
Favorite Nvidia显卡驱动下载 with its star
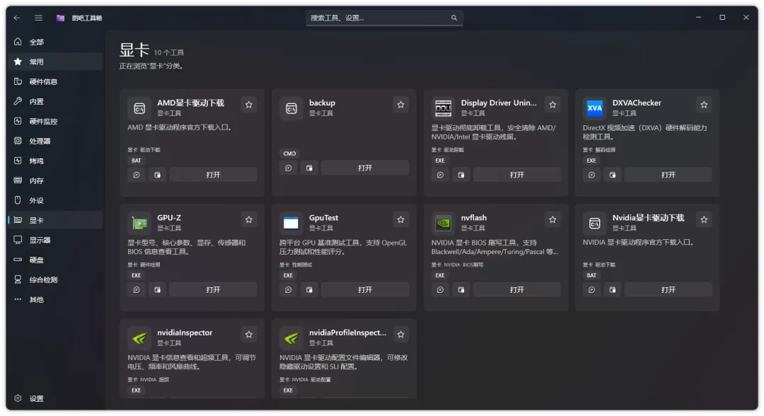point(704,220)
